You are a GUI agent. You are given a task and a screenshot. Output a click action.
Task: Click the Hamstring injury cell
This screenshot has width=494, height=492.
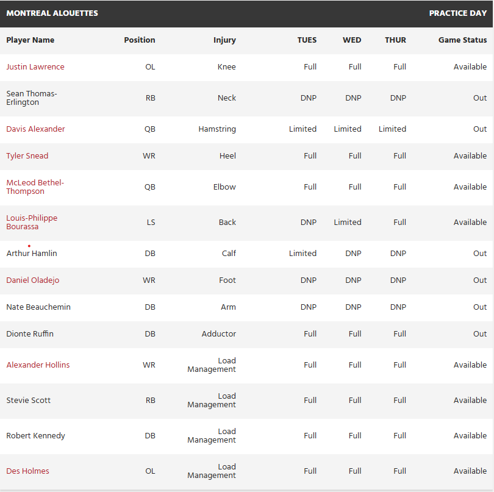[217, 129]
